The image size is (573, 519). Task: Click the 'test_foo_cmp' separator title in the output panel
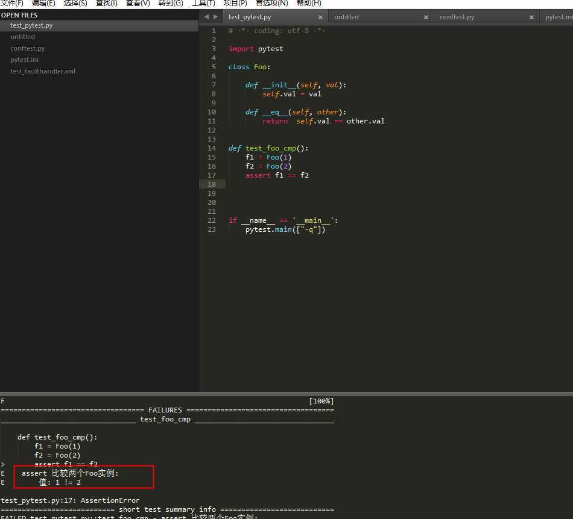click(165, 420)
